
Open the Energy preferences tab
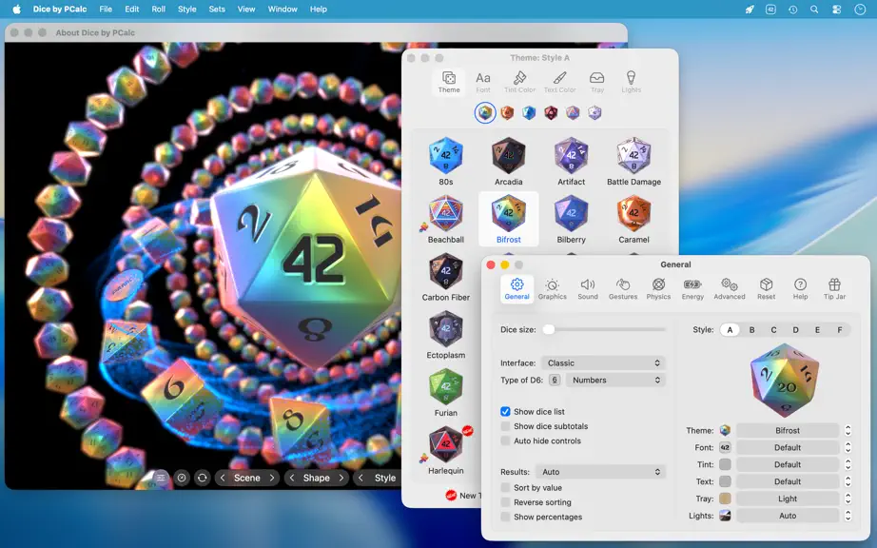point(692,288)
